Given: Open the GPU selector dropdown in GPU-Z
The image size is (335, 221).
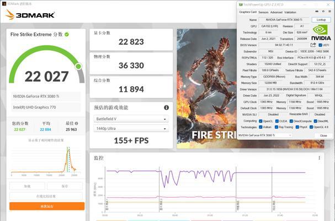Looking at the screenshot, I should pyautogui.click(x=264, y=135).
